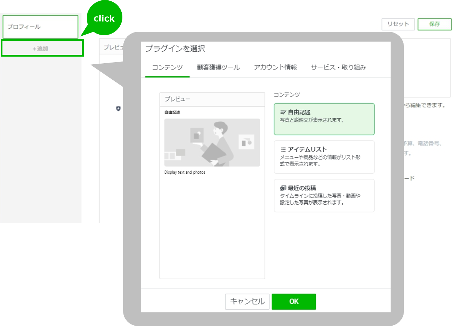Click the photo icon beside 最近の投稿
Screen dimensions: 456x326
[x=283, y=188]
